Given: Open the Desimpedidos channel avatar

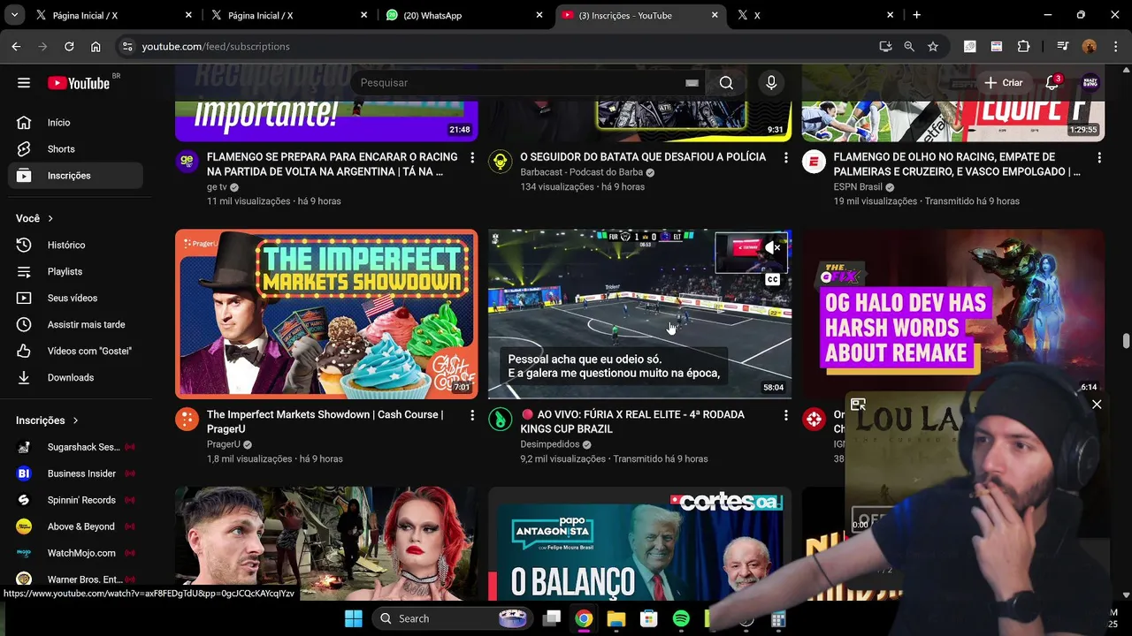Looking at the screenshot, I should pos(501,419).
